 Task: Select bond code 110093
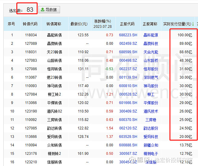click(31, 86)
